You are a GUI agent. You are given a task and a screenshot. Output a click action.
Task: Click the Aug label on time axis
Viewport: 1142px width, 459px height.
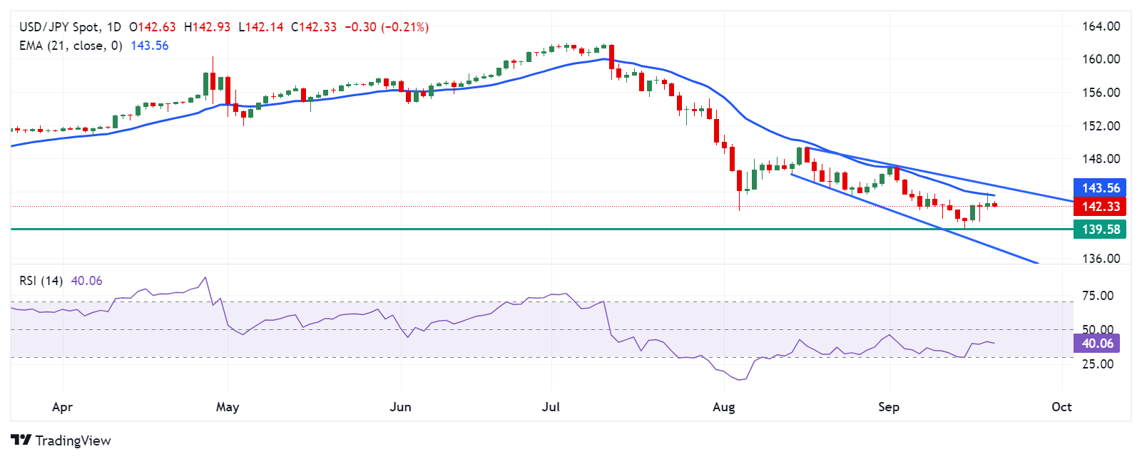pyautogui.click(x=723, y=407)
